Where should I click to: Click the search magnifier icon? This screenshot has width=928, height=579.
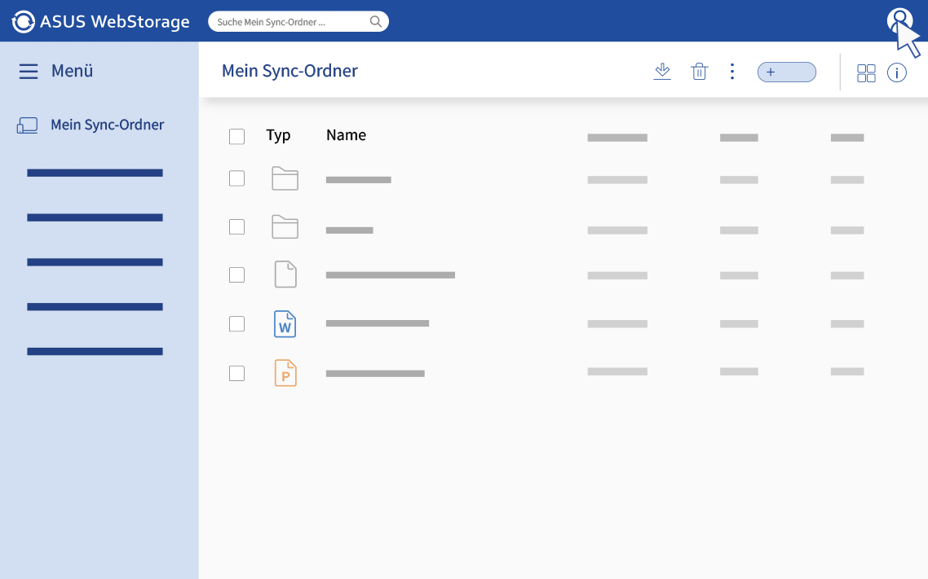tap(376, 21)
